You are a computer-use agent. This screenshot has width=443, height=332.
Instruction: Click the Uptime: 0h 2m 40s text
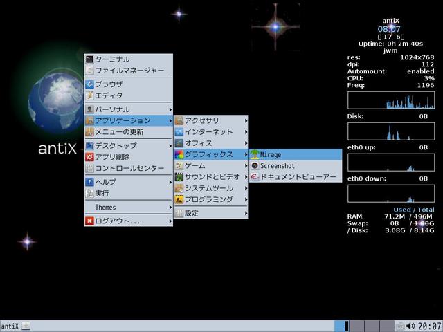[x=390, y=44]
